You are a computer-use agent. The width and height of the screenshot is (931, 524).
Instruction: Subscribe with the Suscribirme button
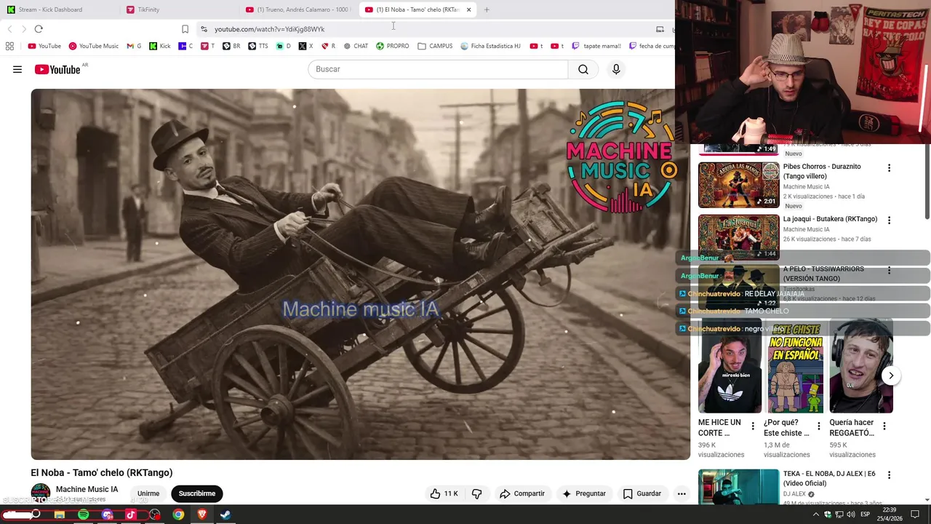pyautogui.click(x=197, y=493)
